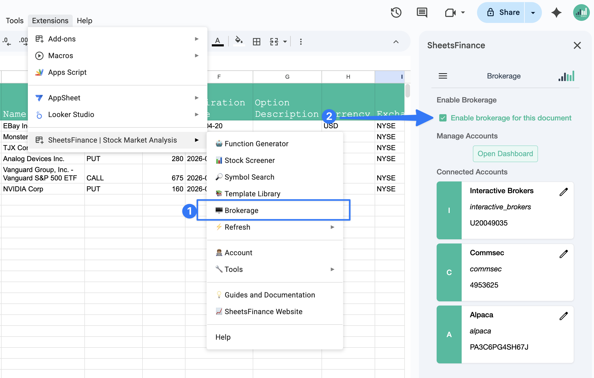Open the Tools menu
This screenshot has width=594, height=378.
tap(15, 21)
